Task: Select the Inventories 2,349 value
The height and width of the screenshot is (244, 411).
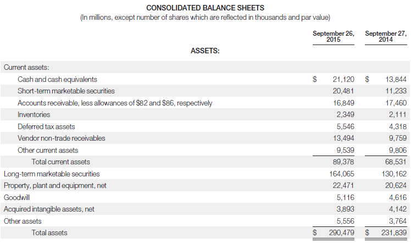Action: (x=345, y=114)
